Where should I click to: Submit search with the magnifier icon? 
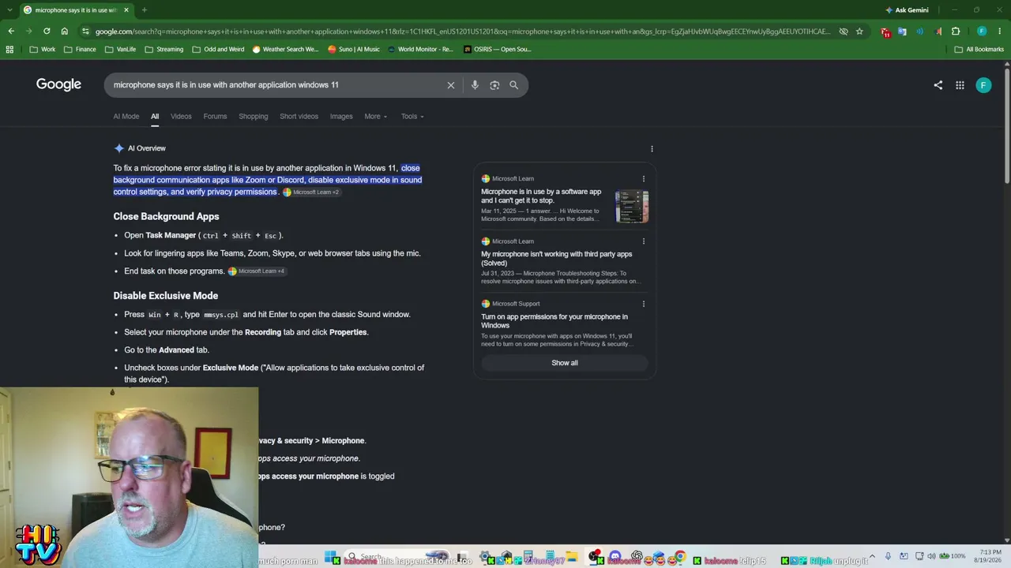point(514,85)
